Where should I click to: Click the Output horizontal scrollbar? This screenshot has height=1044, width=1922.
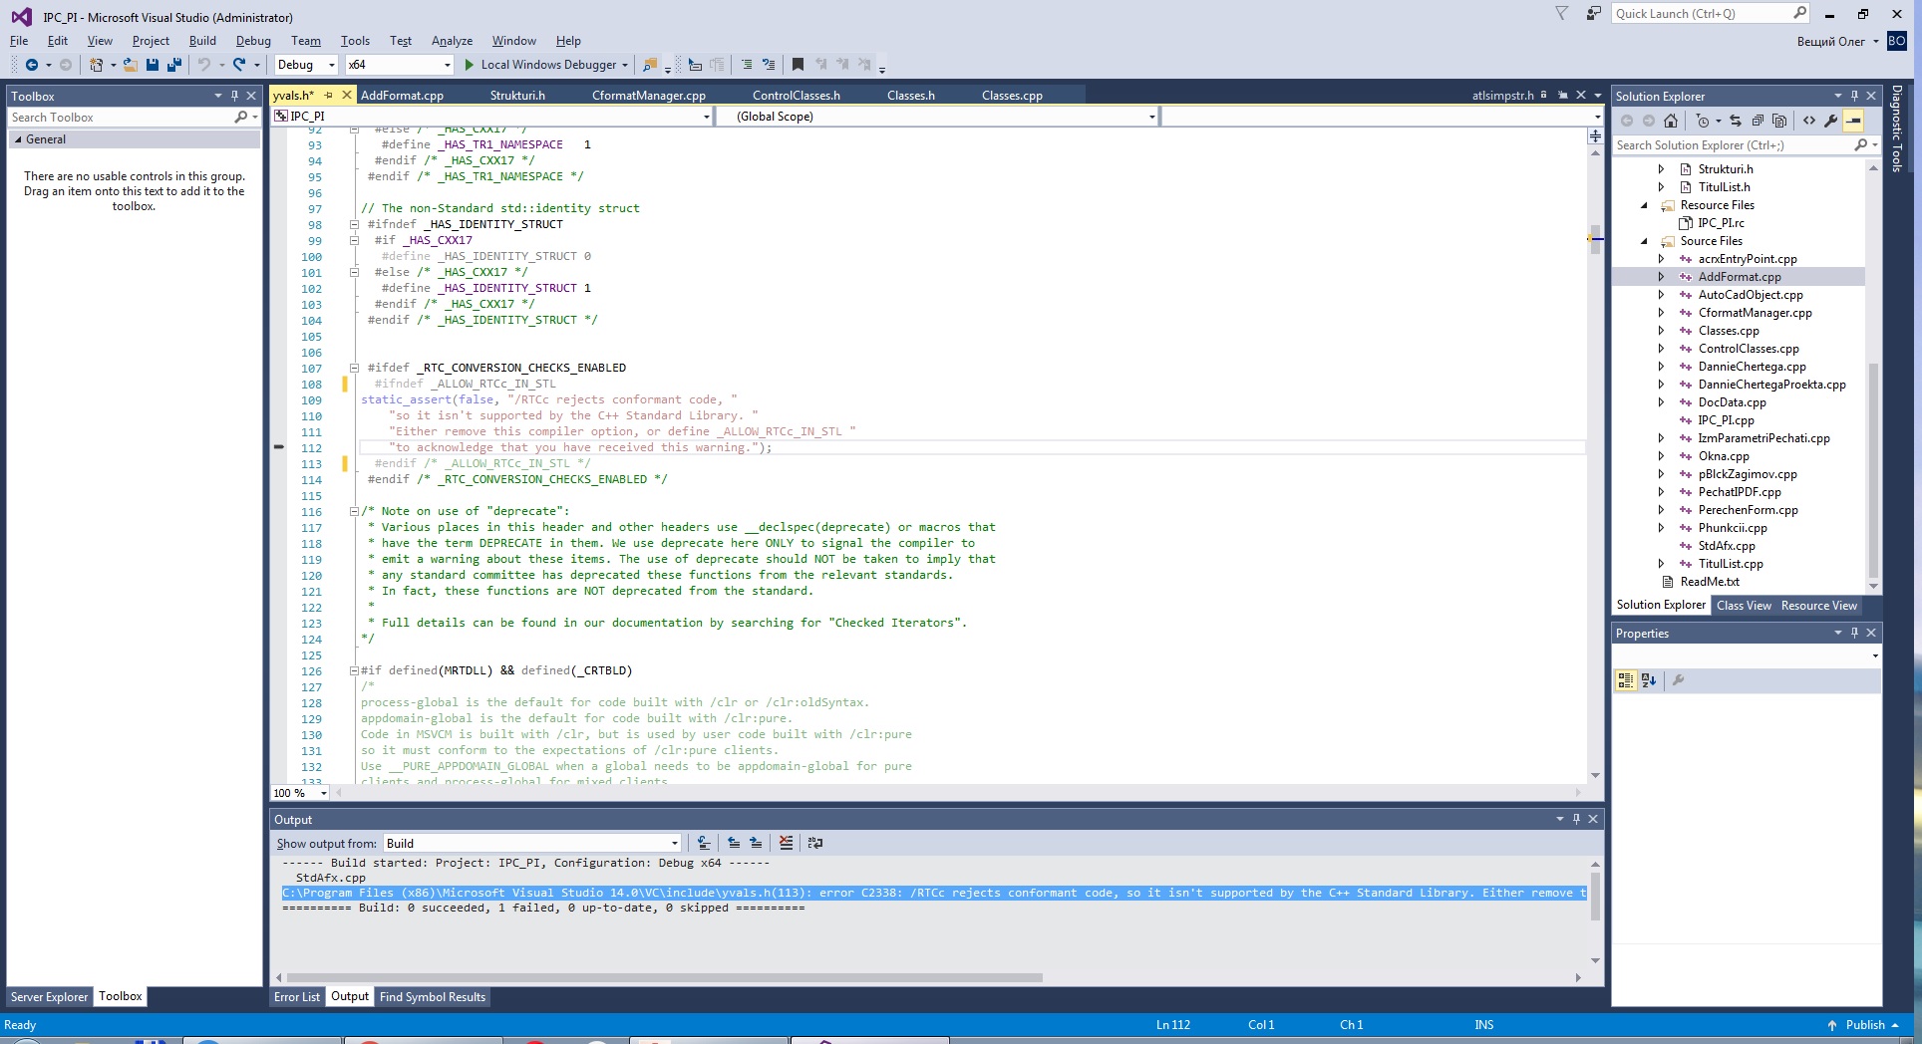coord(664,977)
